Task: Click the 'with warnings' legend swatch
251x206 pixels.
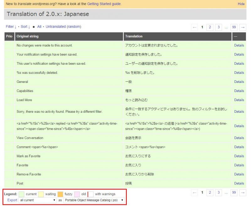Action: 90,194
